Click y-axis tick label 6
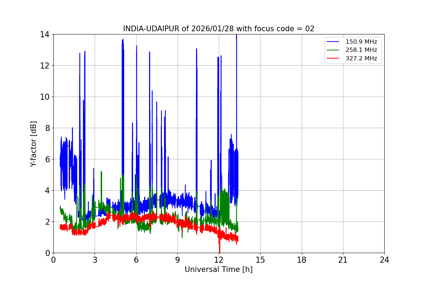This screenshot has height=284, width=427. [47, 159]
